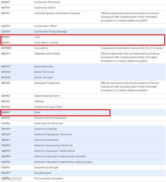Select Disability Services Officer

tap(48, 107)
